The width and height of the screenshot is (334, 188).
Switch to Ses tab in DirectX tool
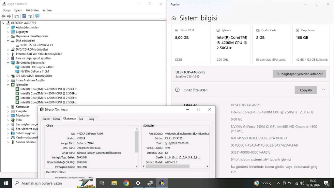(81, 119)
